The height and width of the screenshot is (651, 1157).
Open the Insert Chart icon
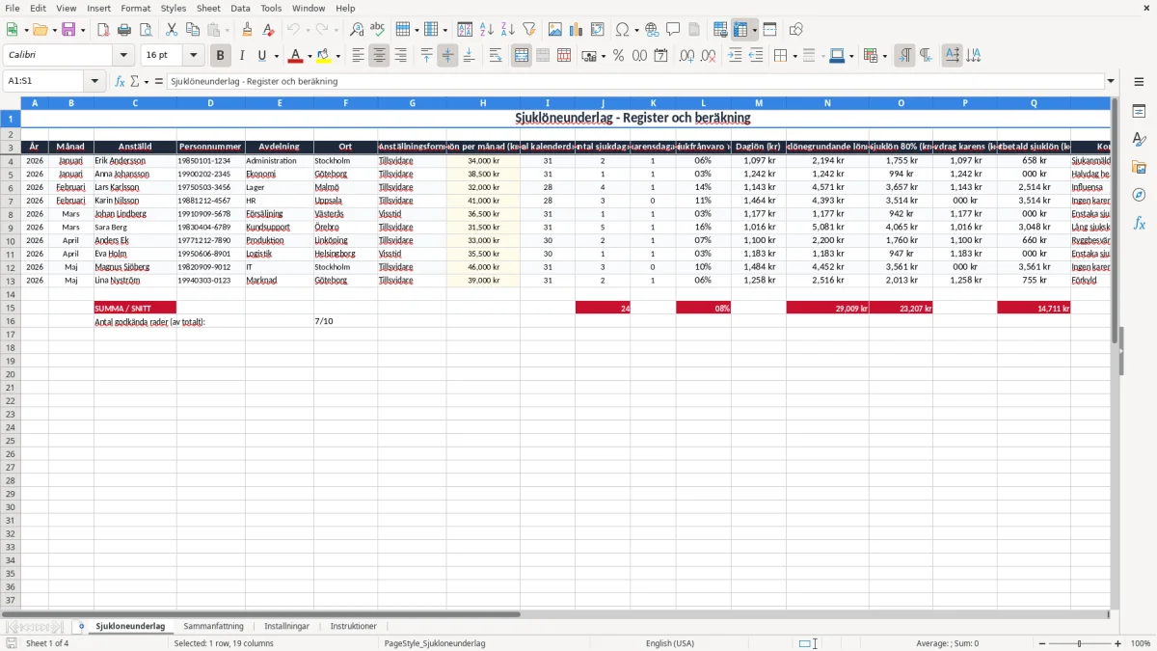577,30
